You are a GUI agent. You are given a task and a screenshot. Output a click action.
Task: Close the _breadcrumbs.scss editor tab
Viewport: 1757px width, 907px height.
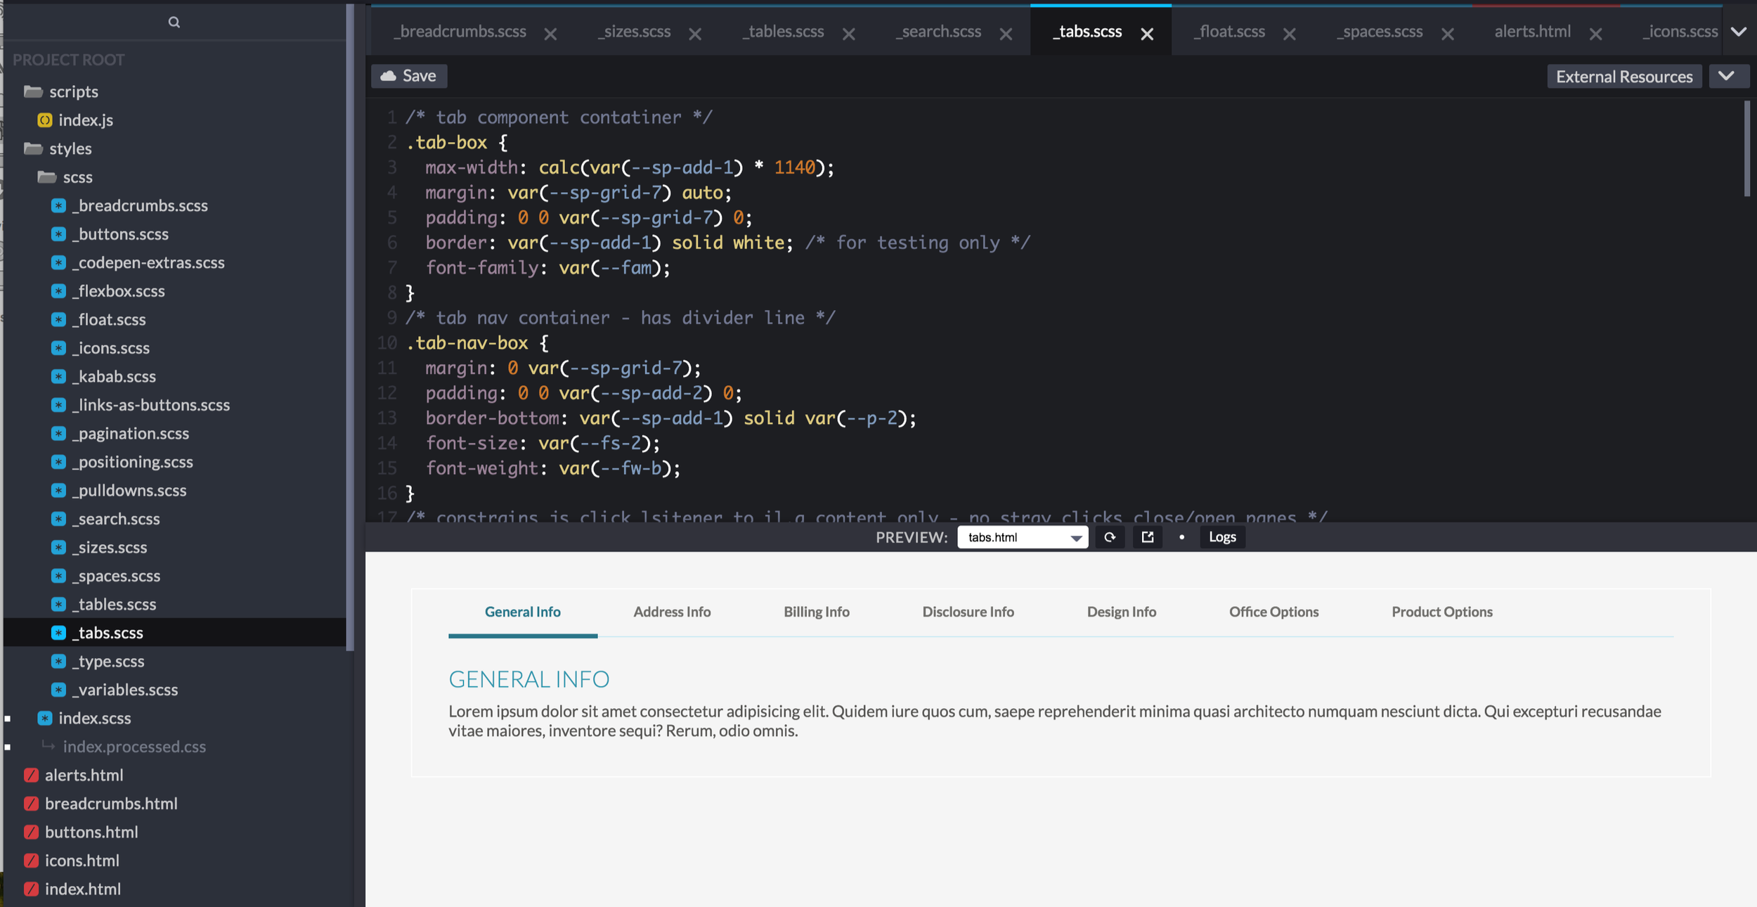550,34
